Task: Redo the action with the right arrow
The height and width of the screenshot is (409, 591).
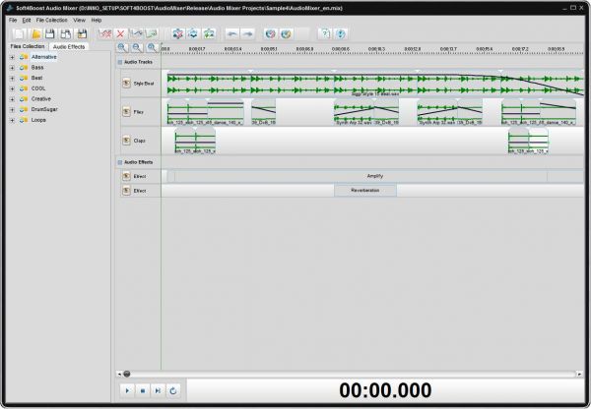Action: 247,33
